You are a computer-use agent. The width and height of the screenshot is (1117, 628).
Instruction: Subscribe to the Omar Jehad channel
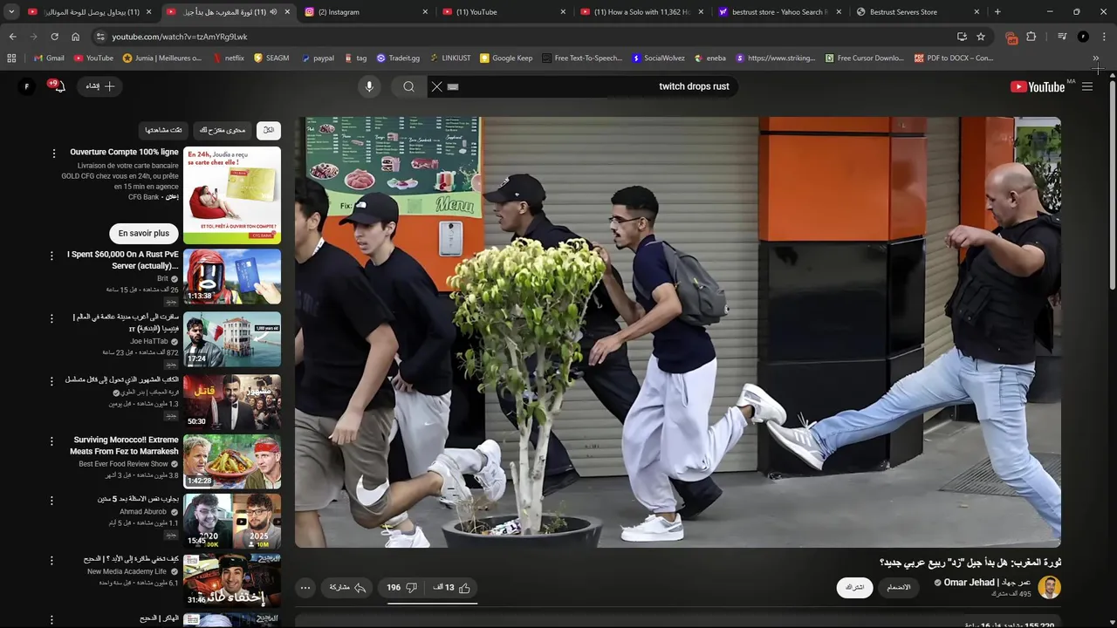coord(855,587)
